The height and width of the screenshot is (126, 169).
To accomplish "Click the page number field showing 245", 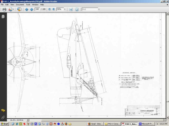I will [37, 9].
